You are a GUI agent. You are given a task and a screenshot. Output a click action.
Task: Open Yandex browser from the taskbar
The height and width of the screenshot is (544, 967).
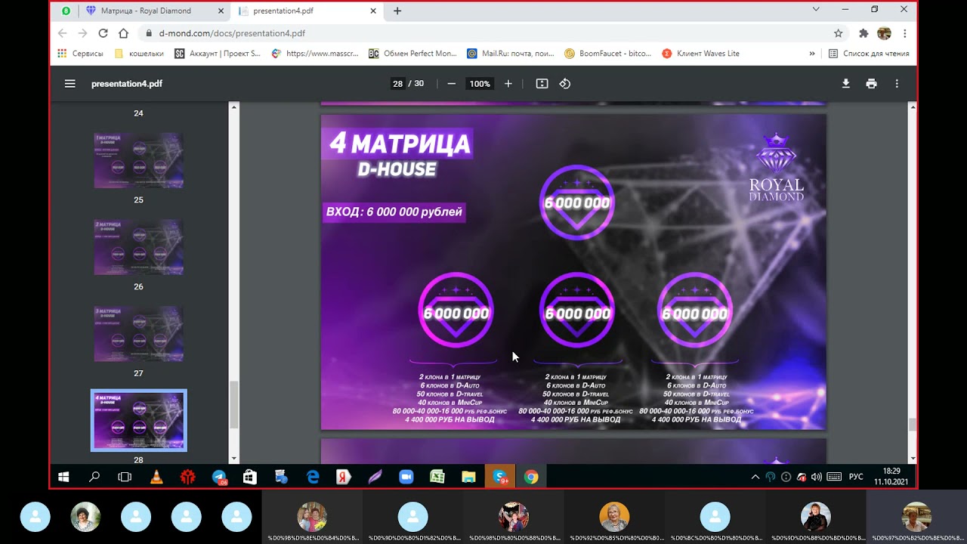coord(343,477)
